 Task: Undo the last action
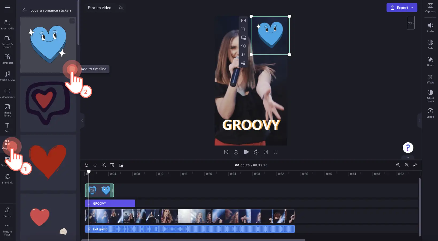(87, 165)
